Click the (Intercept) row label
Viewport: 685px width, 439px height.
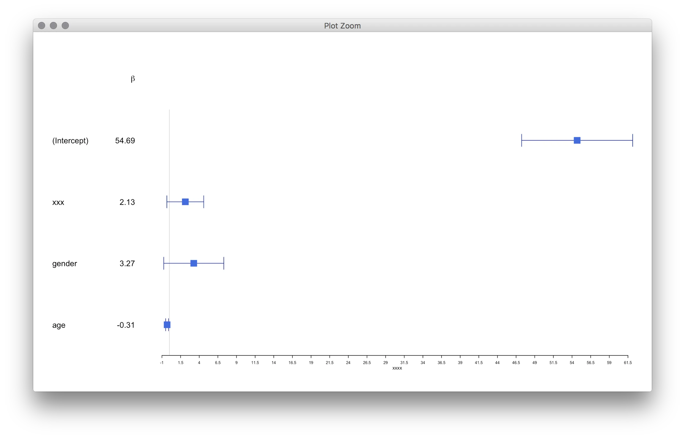70,141
